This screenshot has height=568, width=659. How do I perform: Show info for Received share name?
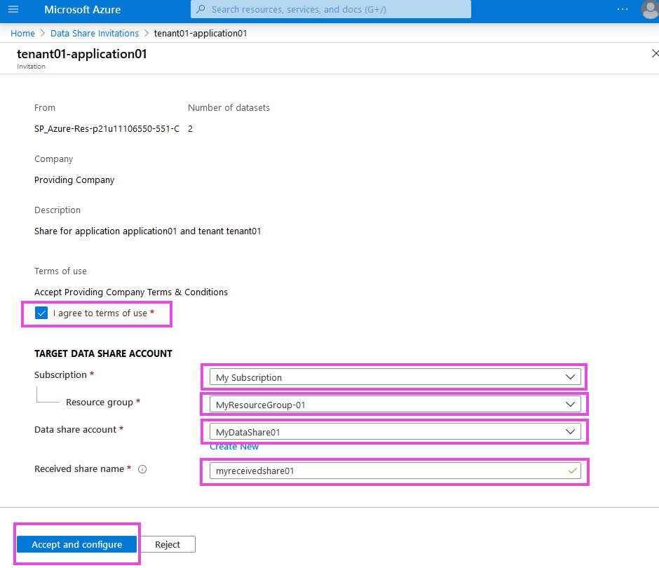coord(142,469)
